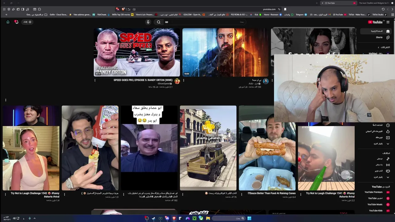395x222 pixels.
Task: Open IShowSpeed channel avatar
Action: pos(177,81)
